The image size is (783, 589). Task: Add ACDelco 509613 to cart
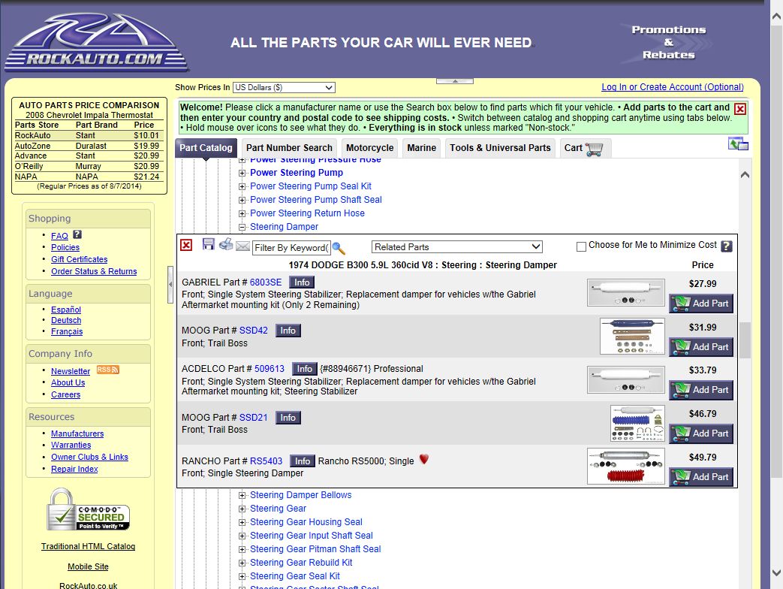click(x=701, y=390)
